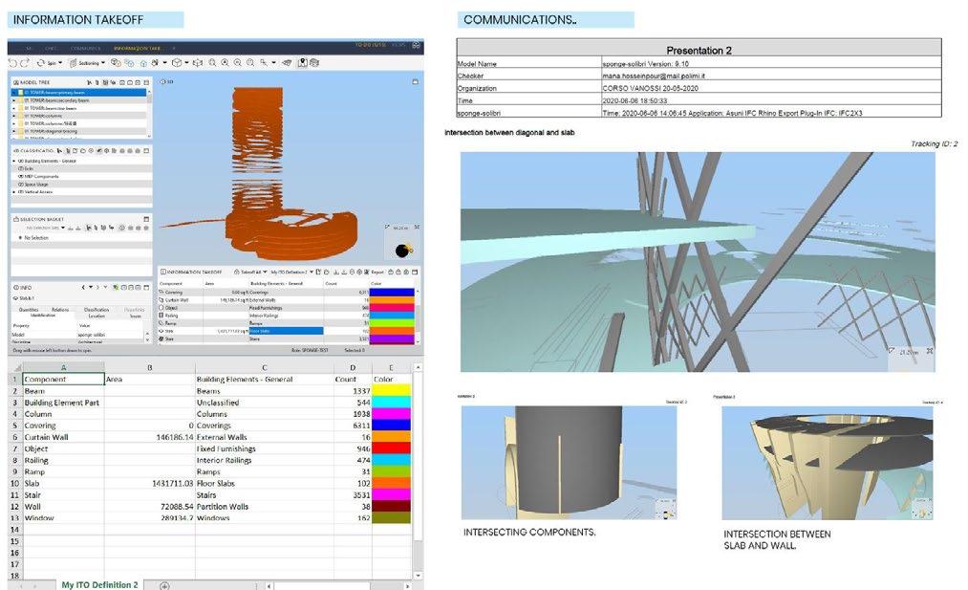
Task: Click the green Ramp color swatch in takeoff
Action: [x=392, y=323]
